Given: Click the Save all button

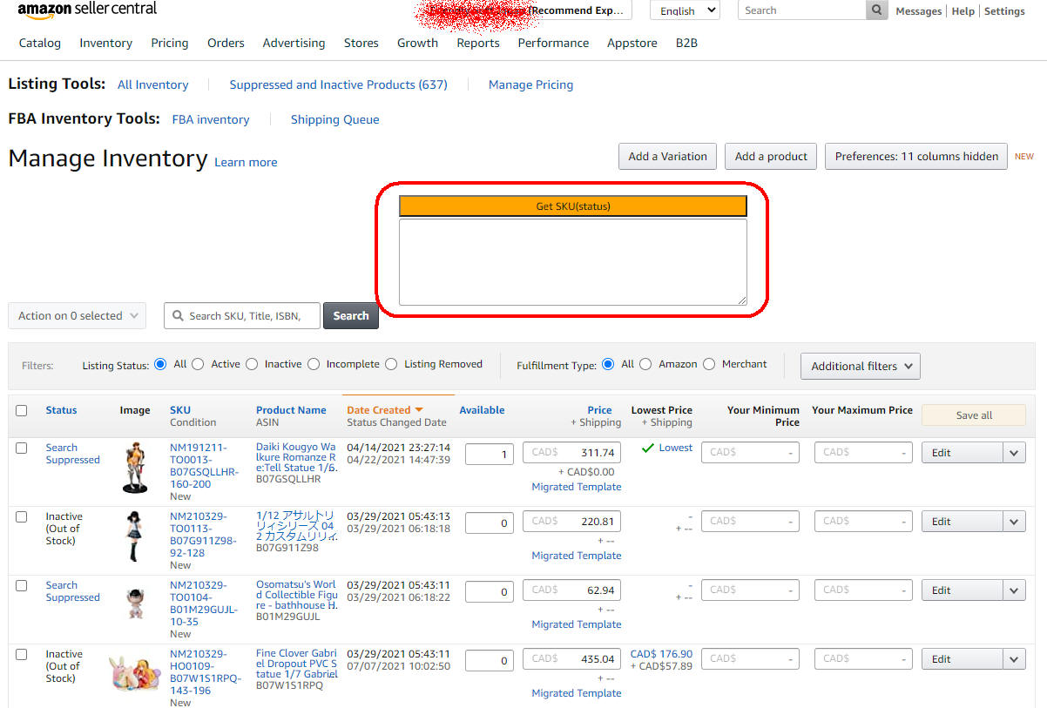Looking at the screenshot, I should [x=974, y=415].
